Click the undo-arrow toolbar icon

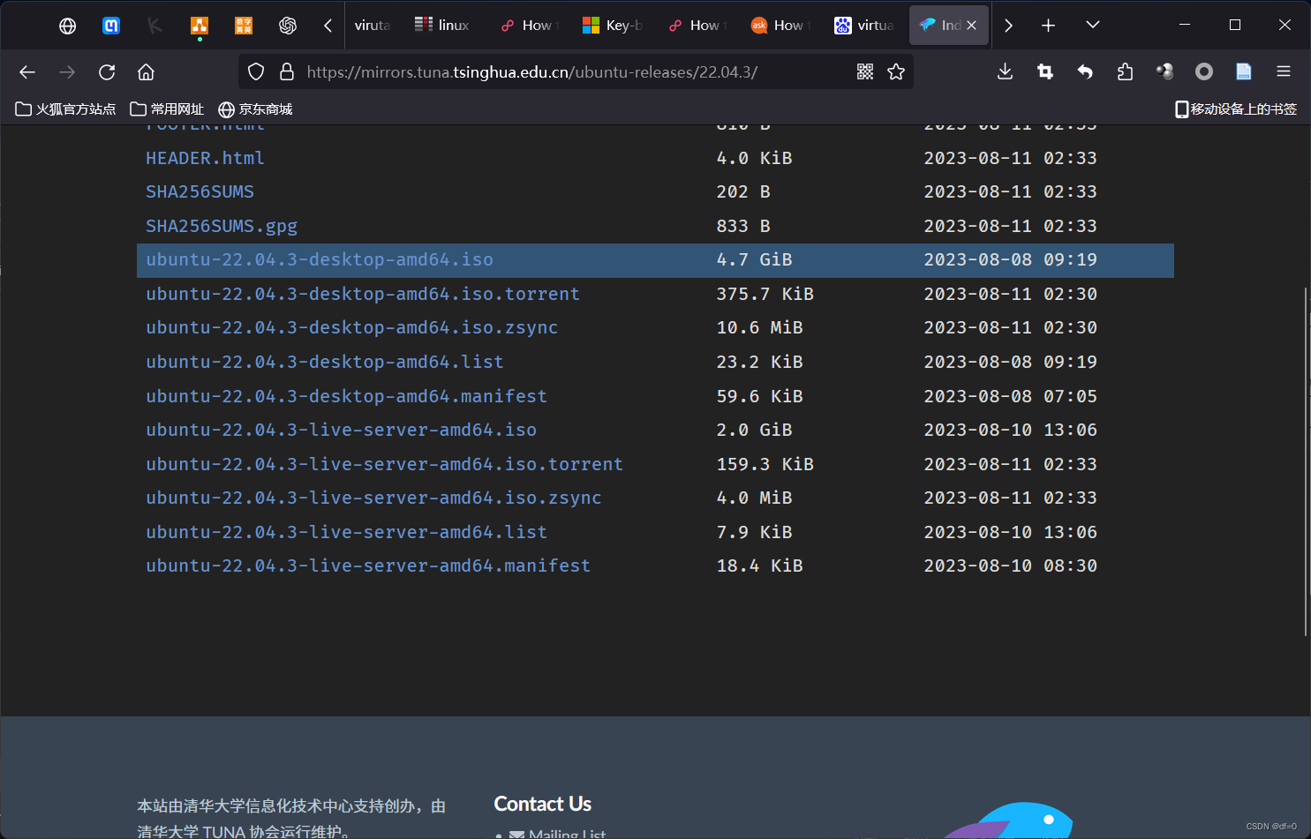[x=1084, y=71]
